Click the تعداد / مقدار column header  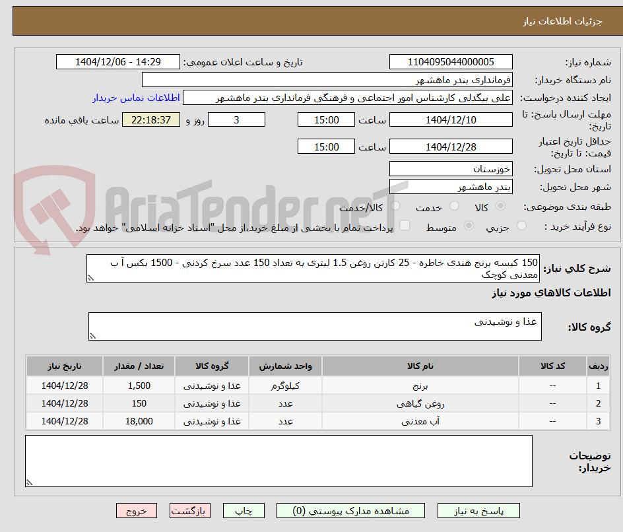139,366
